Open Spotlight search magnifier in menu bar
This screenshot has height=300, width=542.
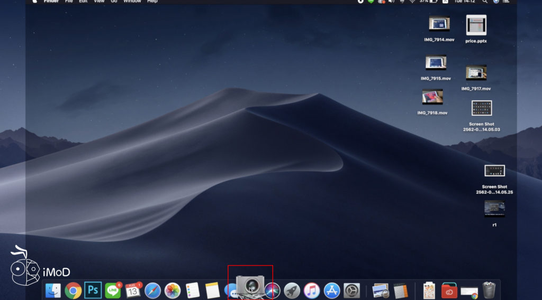pos(485,2)
